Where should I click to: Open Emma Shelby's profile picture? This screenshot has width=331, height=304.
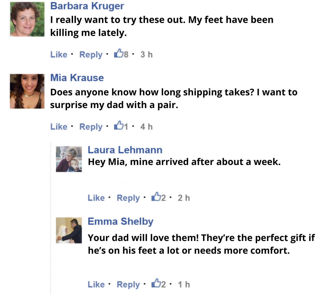pyautogui.click(x=69, y=230)
